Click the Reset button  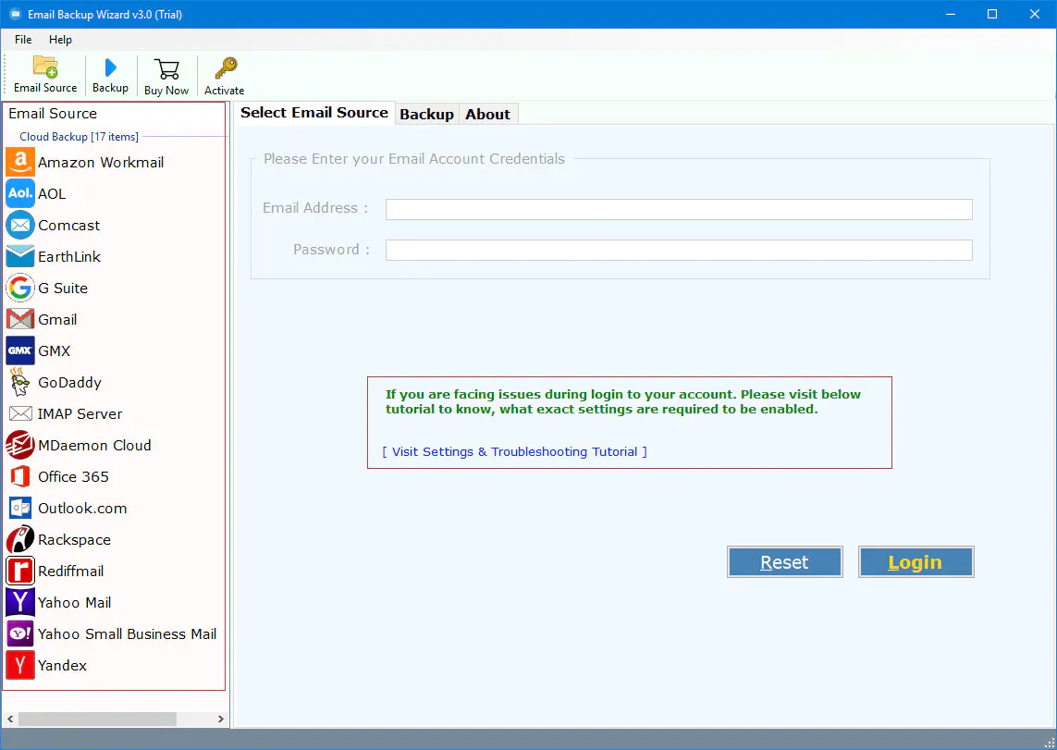[x=784, y=561]
